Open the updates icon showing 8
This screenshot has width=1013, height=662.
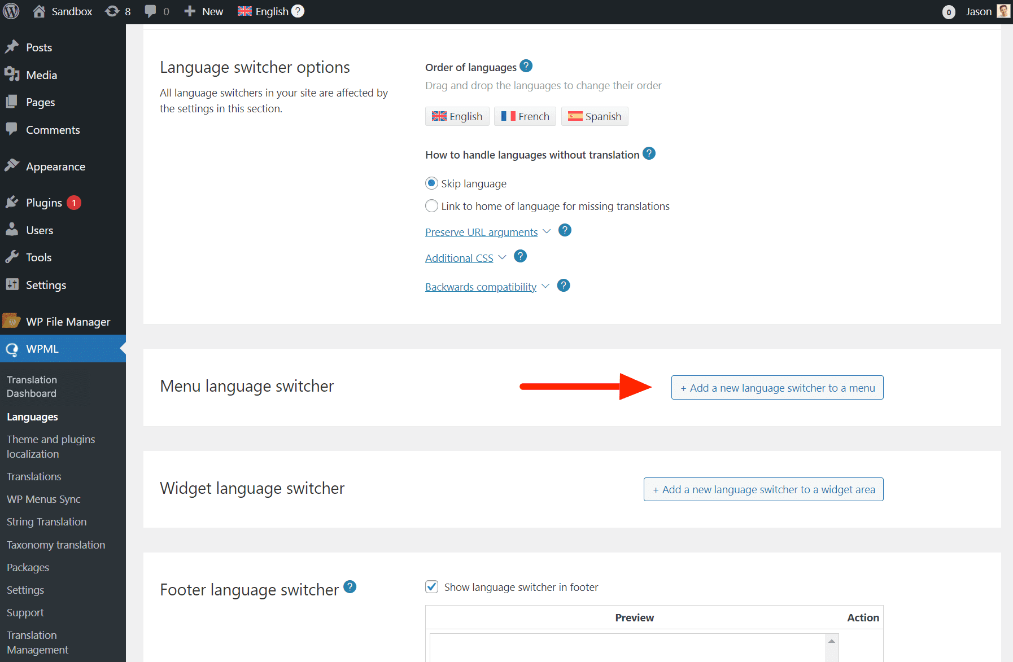(112, 11)
